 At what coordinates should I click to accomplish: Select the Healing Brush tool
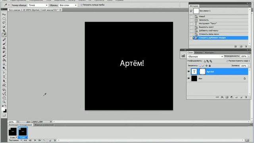(x=4, y=40)
